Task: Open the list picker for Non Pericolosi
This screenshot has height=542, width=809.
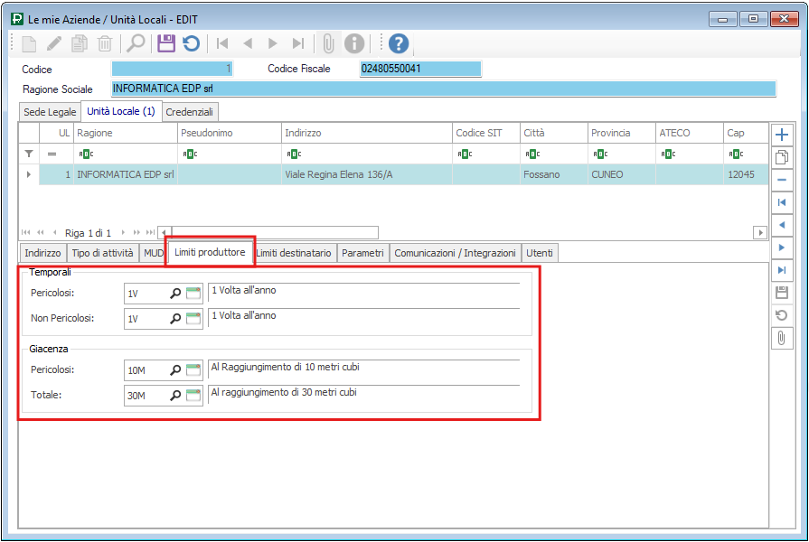Action: coord(193,319)
